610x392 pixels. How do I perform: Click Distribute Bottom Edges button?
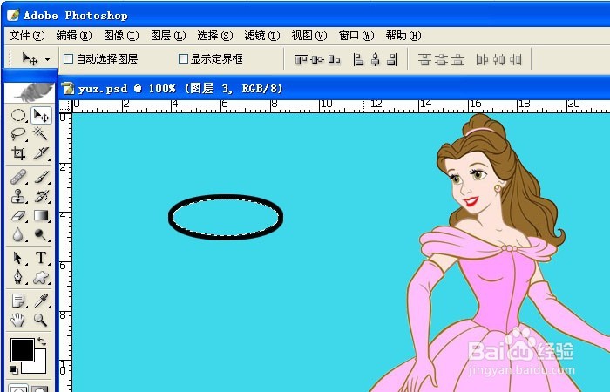click(x=457, y=59)
